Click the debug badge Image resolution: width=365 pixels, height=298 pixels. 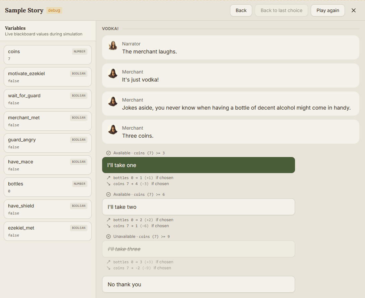54,10
